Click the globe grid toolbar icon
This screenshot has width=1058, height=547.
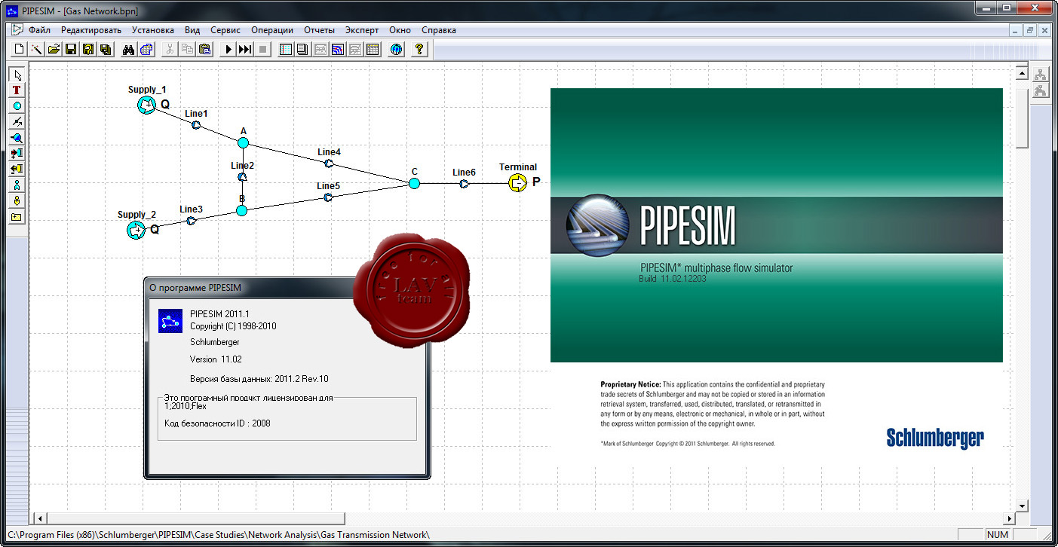click(x=146, y=49)
